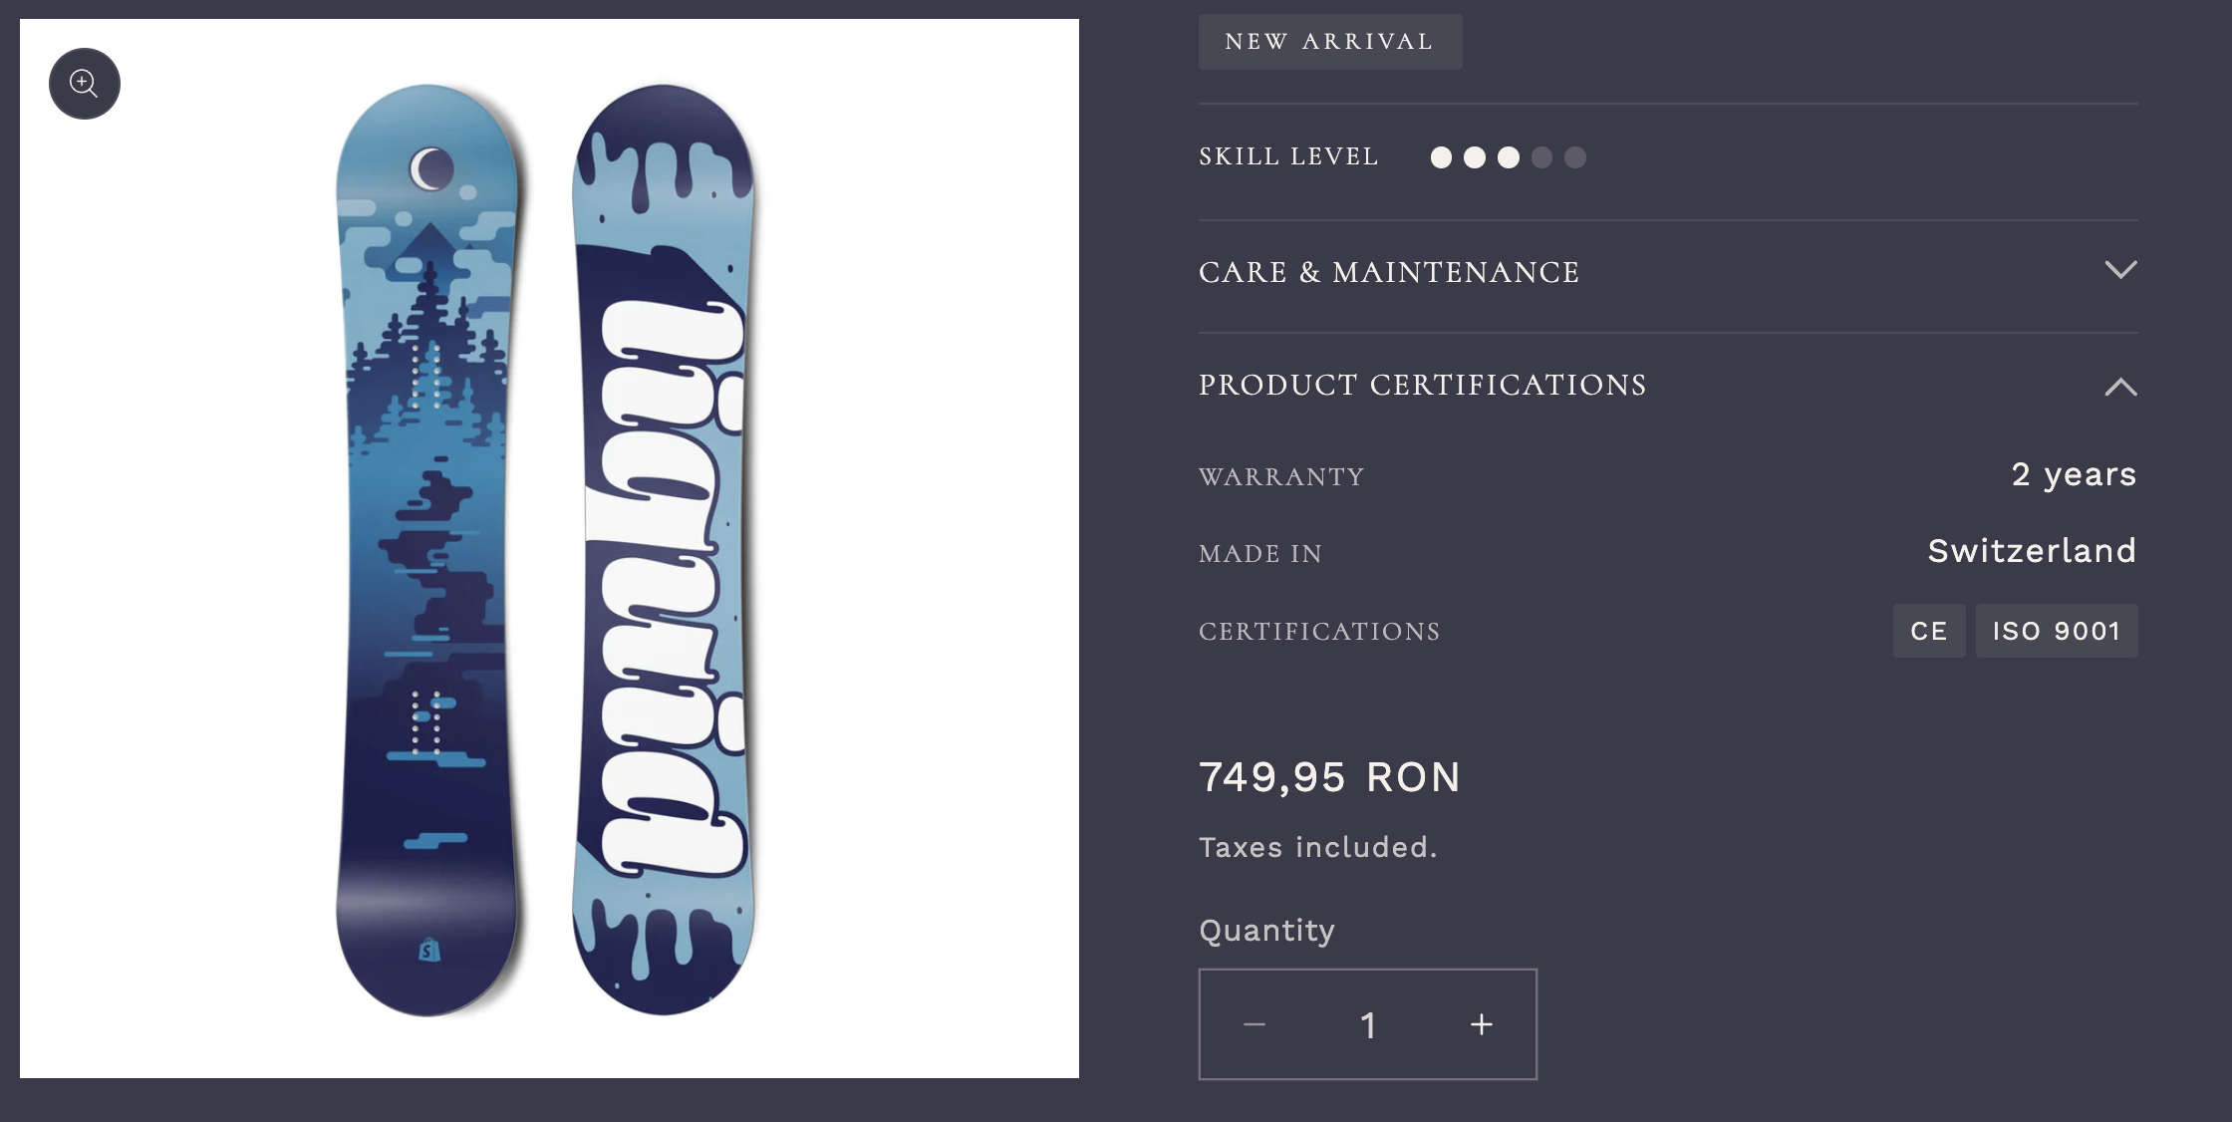
Task: Click the quantity number field
Action: coord(1368,1024)
